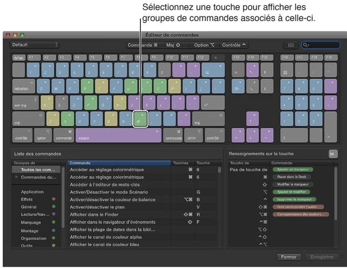The image size is (347, 268).
Task: Expand the Commandes du... group triangle
Action: (16, 177)
